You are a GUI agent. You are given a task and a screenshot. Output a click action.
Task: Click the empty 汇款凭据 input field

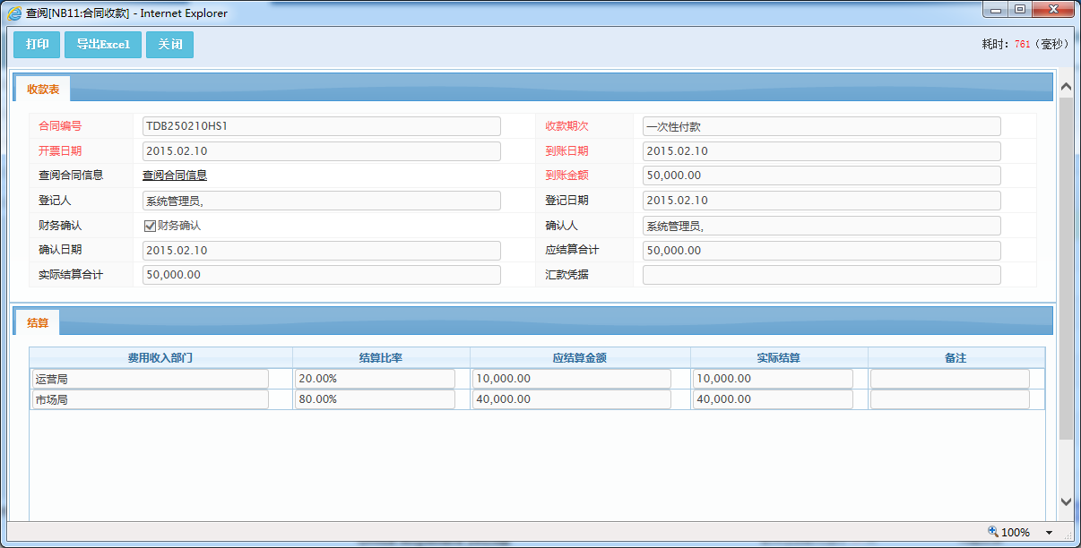(x=822, y=275)
